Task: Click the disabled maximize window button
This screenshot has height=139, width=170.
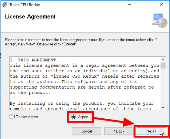Action: 145,5
